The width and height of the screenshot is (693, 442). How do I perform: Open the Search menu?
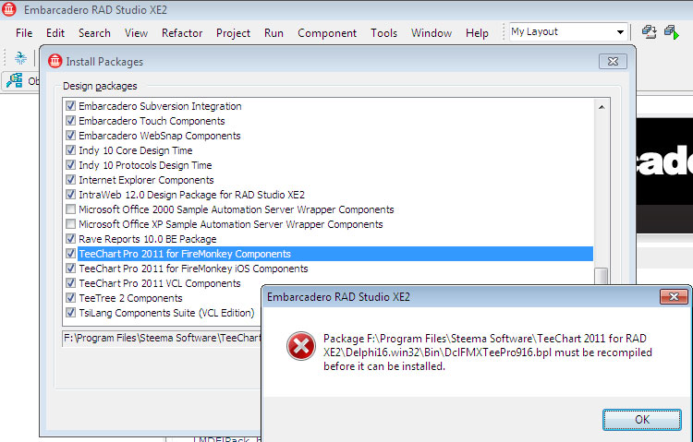pos(94,33)
